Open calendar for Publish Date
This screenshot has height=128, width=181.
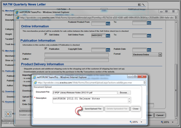[149, 50]
